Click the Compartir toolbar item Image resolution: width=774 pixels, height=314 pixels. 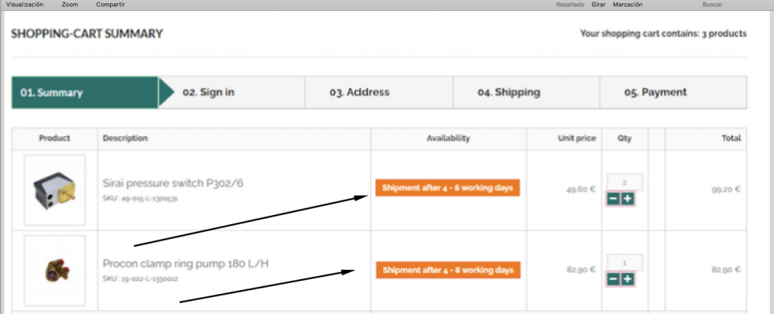[x=111, y=5]
